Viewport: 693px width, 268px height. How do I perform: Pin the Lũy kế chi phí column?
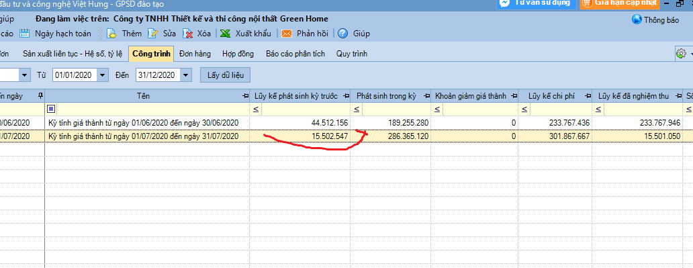588,96
